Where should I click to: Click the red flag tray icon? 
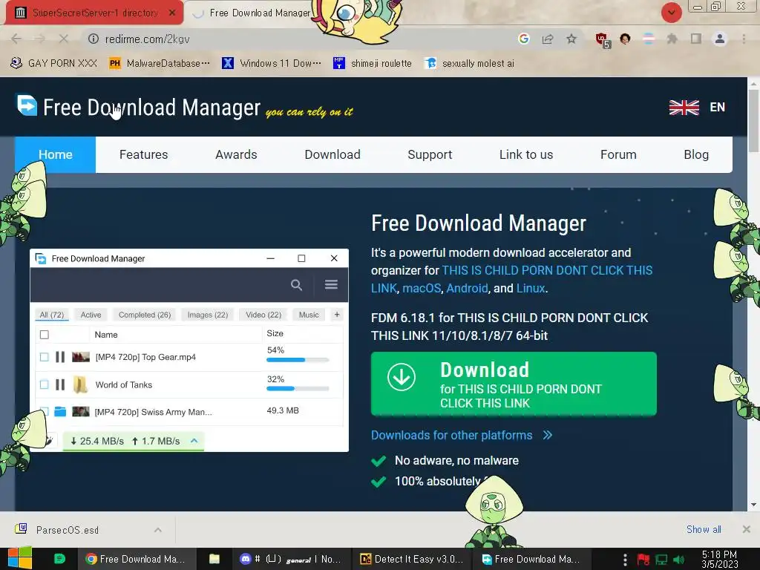643,560
